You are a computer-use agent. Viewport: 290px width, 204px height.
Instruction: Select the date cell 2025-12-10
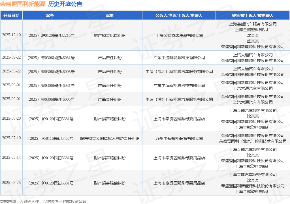coord(11,35)
